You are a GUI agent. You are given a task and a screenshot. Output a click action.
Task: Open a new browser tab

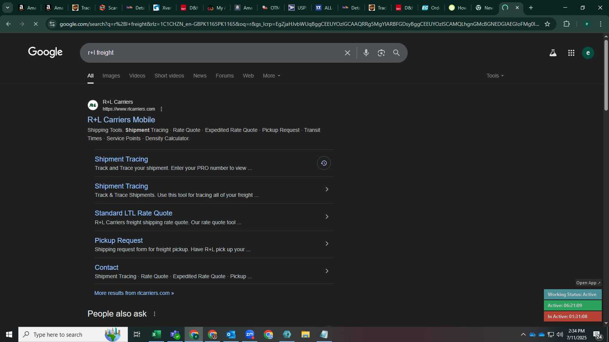coord(531,8)
